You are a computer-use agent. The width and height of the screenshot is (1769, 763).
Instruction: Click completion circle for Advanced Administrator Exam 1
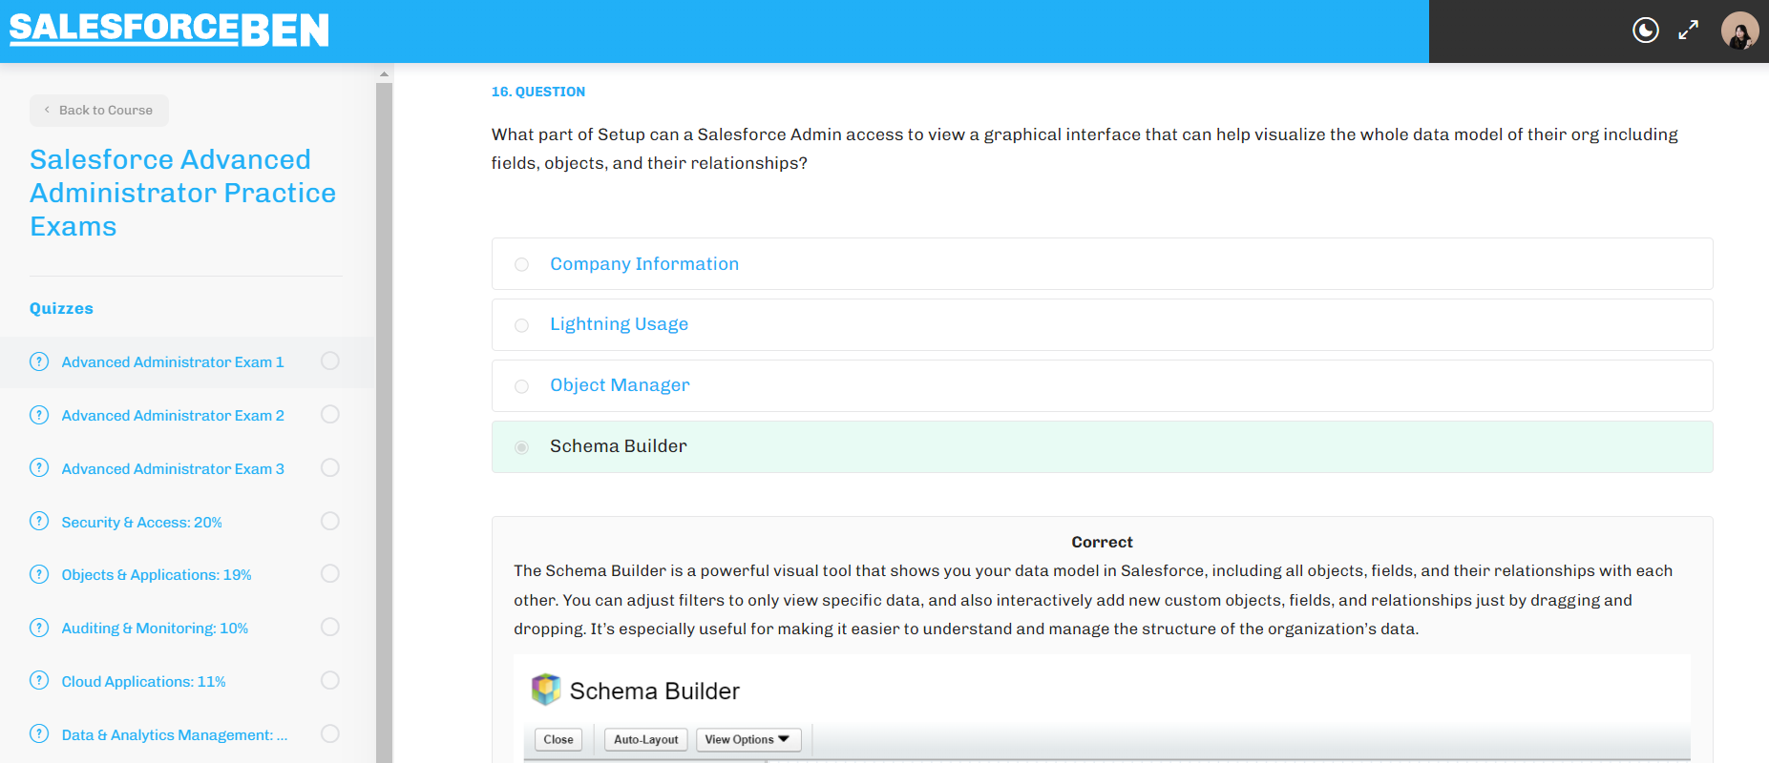330,361
